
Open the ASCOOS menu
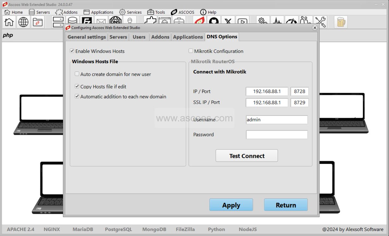click(x=183, y=12)
